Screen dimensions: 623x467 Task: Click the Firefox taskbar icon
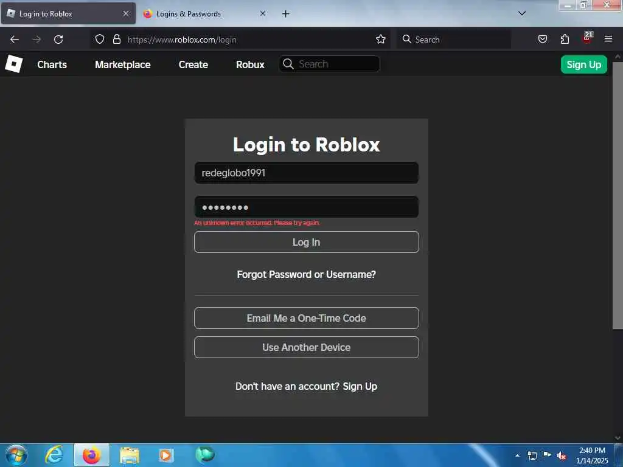tap(92, 455)
